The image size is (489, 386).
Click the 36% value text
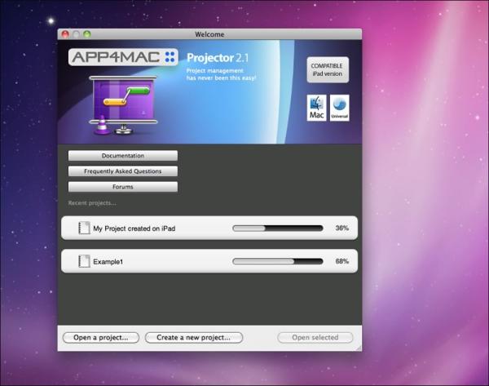tap(341, 228)
